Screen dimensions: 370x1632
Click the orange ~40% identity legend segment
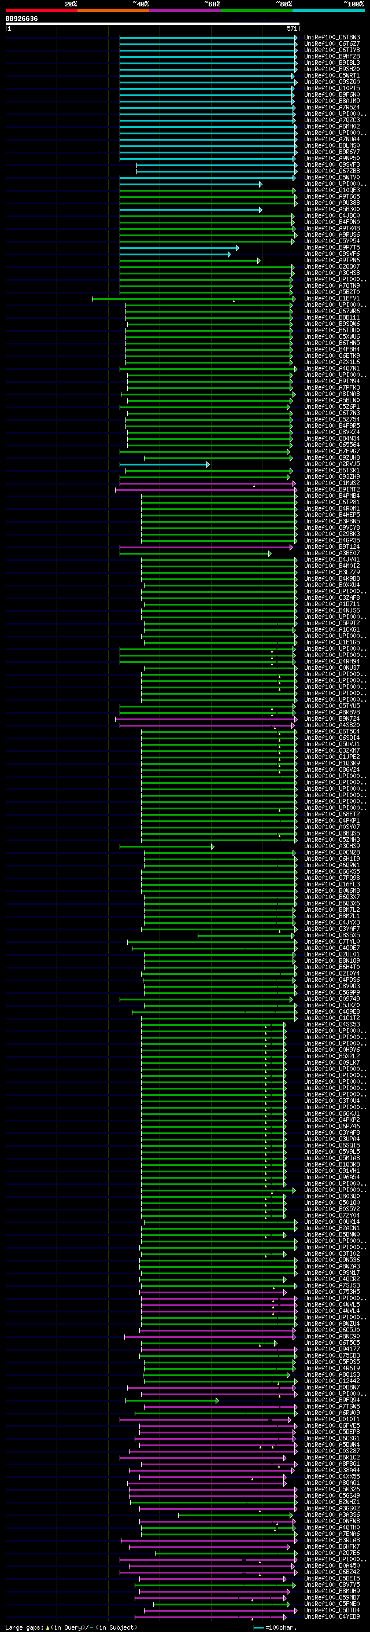(113, 10)
